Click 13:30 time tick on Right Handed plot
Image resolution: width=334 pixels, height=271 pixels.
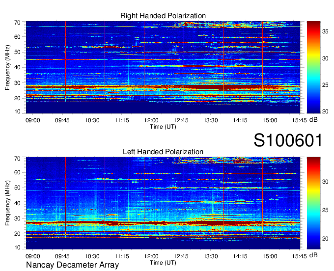pyautogui.click(x=211, y=120)
